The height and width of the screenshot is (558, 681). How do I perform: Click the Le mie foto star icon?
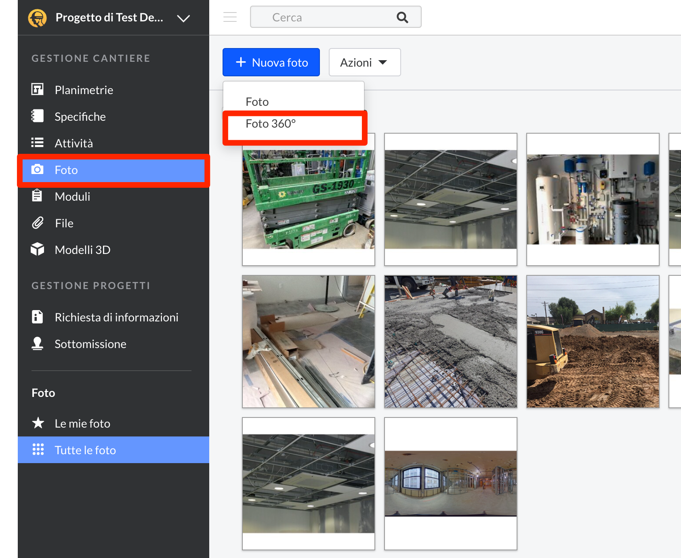coord(38,423)
